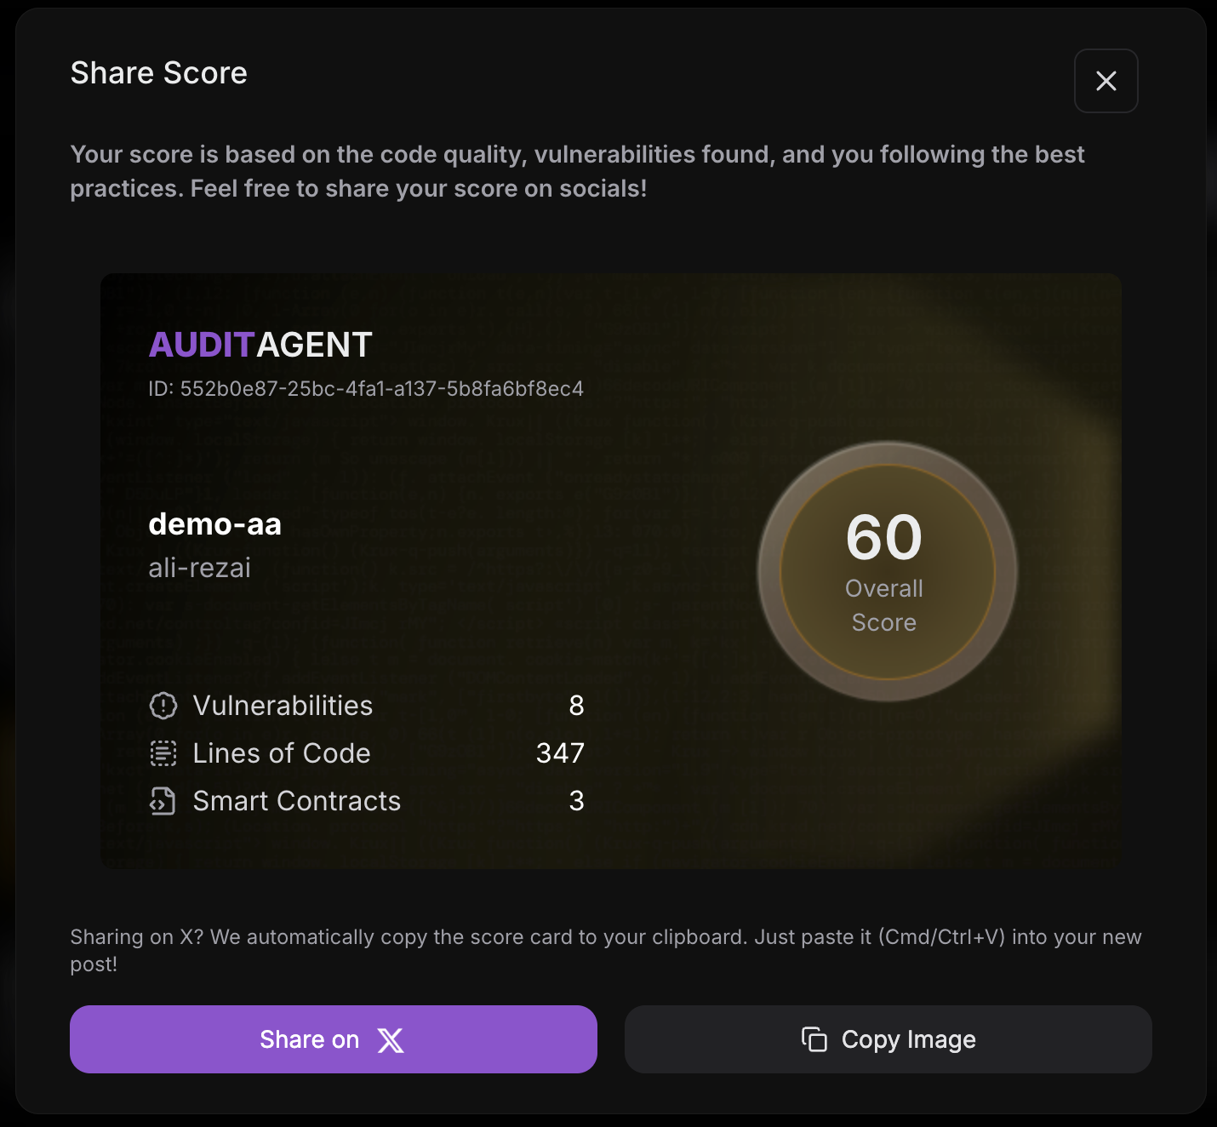This screenshot has height=1127, width=1217.
Task: Click the Smart Contracts file icon
Action: (163, 801)
